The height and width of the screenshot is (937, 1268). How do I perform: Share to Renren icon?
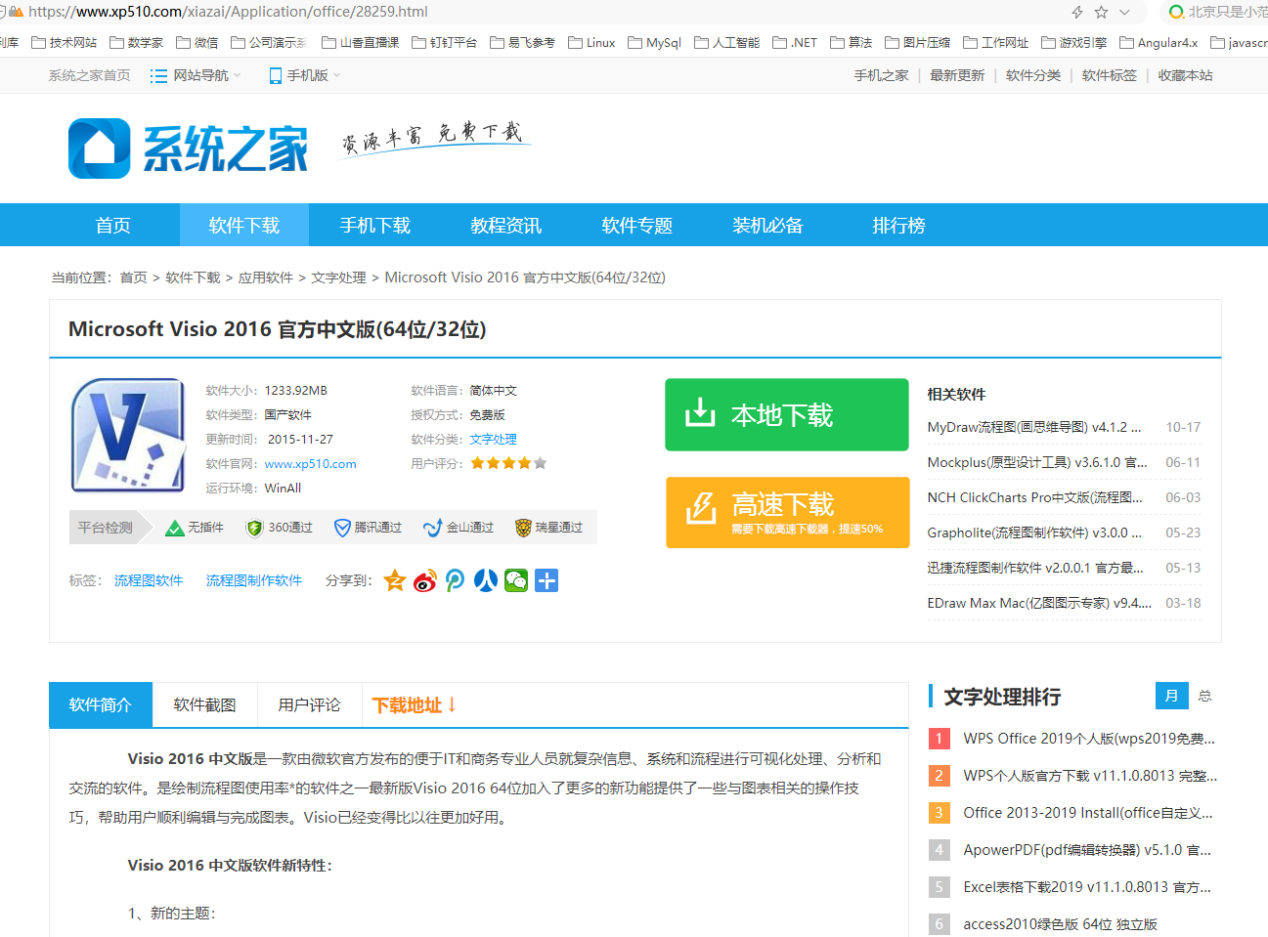(x=486, y=580)
